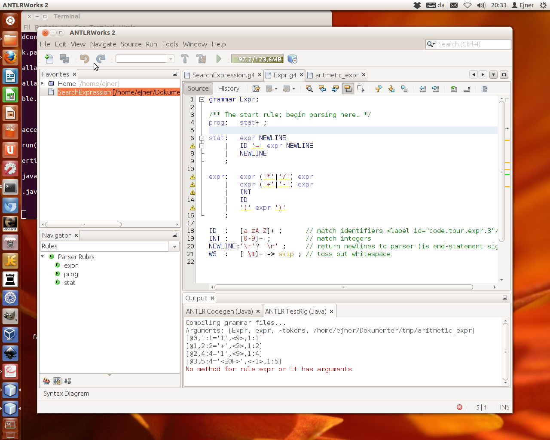Open the Navigate menu

(103, 44)
